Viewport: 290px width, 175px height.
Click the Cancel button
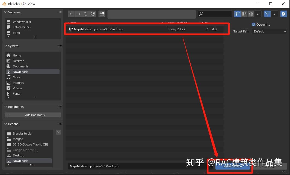click(x=270, y=166)
